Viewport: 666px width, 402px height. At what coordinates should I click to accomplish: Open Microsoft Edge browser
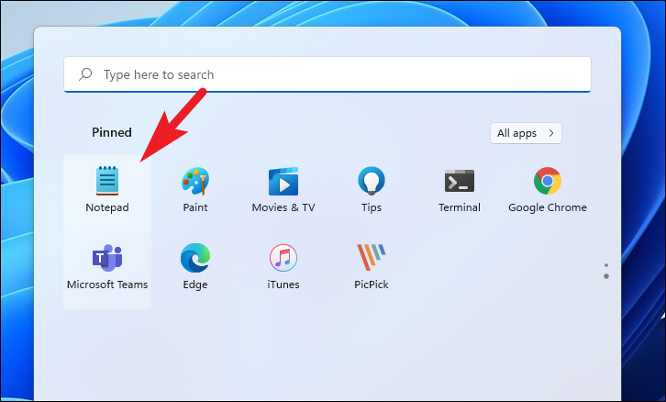click(195, 266)
